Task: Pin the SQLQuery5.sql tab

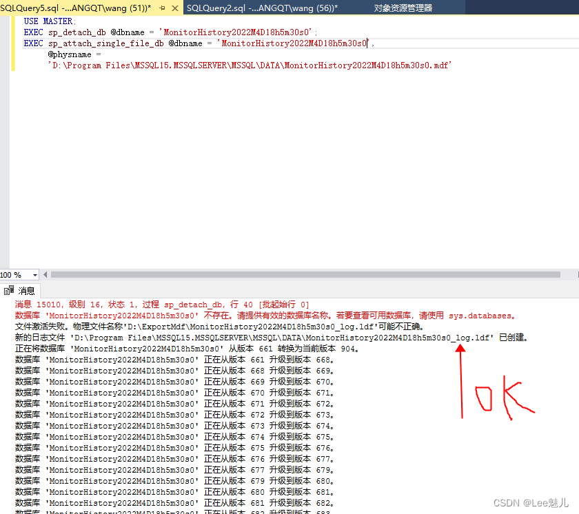Action: [162, 8]
